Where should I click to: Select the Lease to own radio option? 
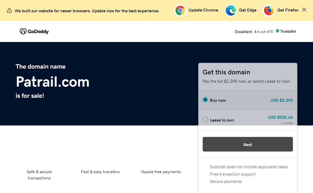point(205,119)
